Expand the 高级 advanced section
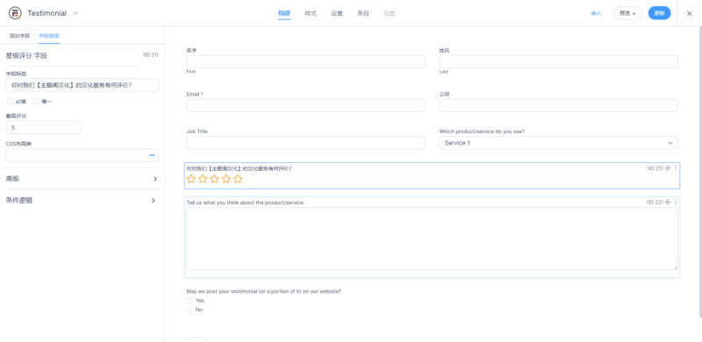The height and width of the screenshot is (342, 702). (x=82, y=179)
